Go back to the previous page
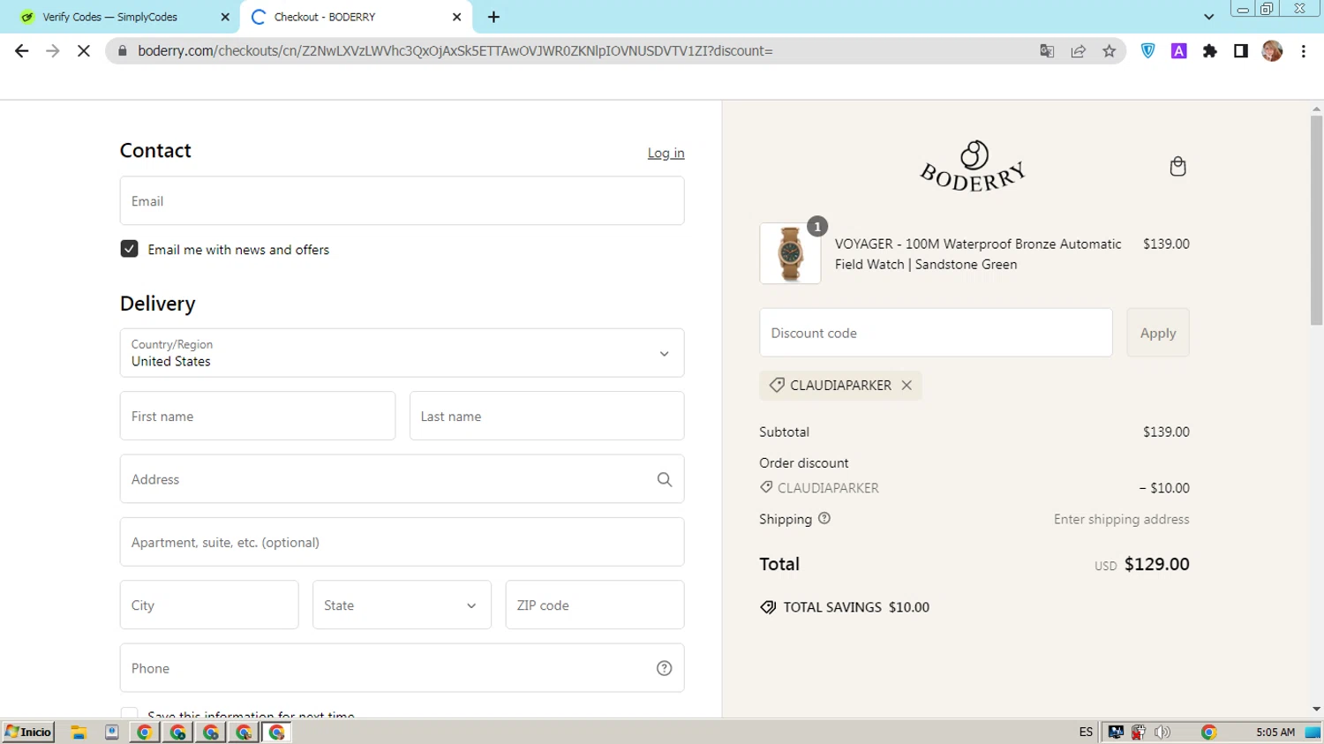The height and width of the screenshot is (744, 1324). (x=22, y=51)
